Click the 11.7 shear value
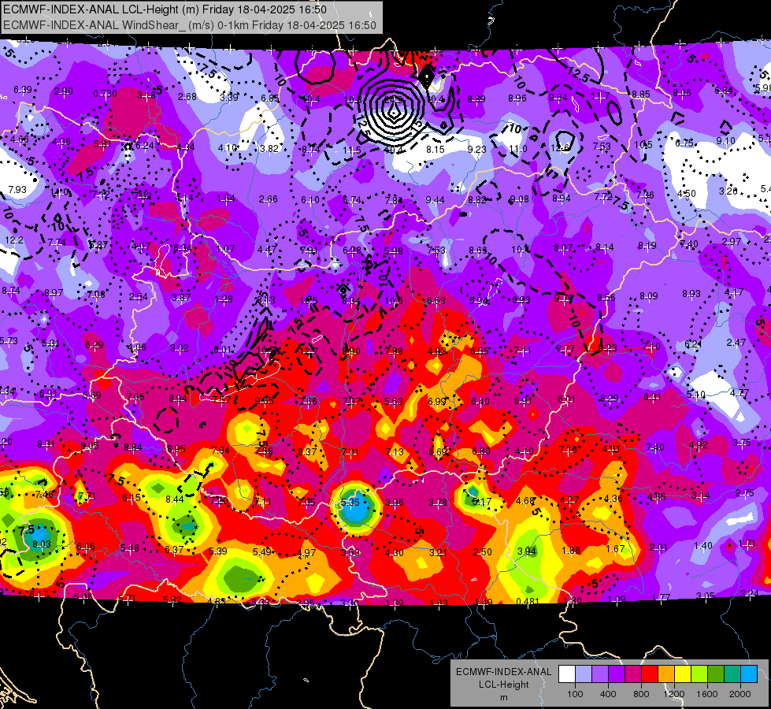 click(x=600, y=96)
